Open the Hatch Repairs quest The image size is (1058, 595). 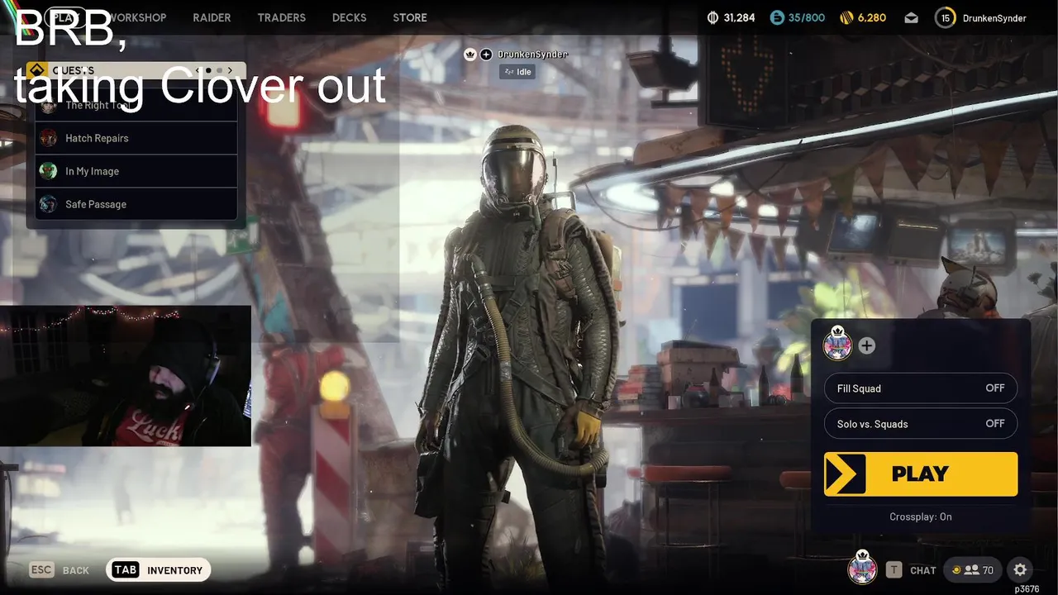pos(136,138)
